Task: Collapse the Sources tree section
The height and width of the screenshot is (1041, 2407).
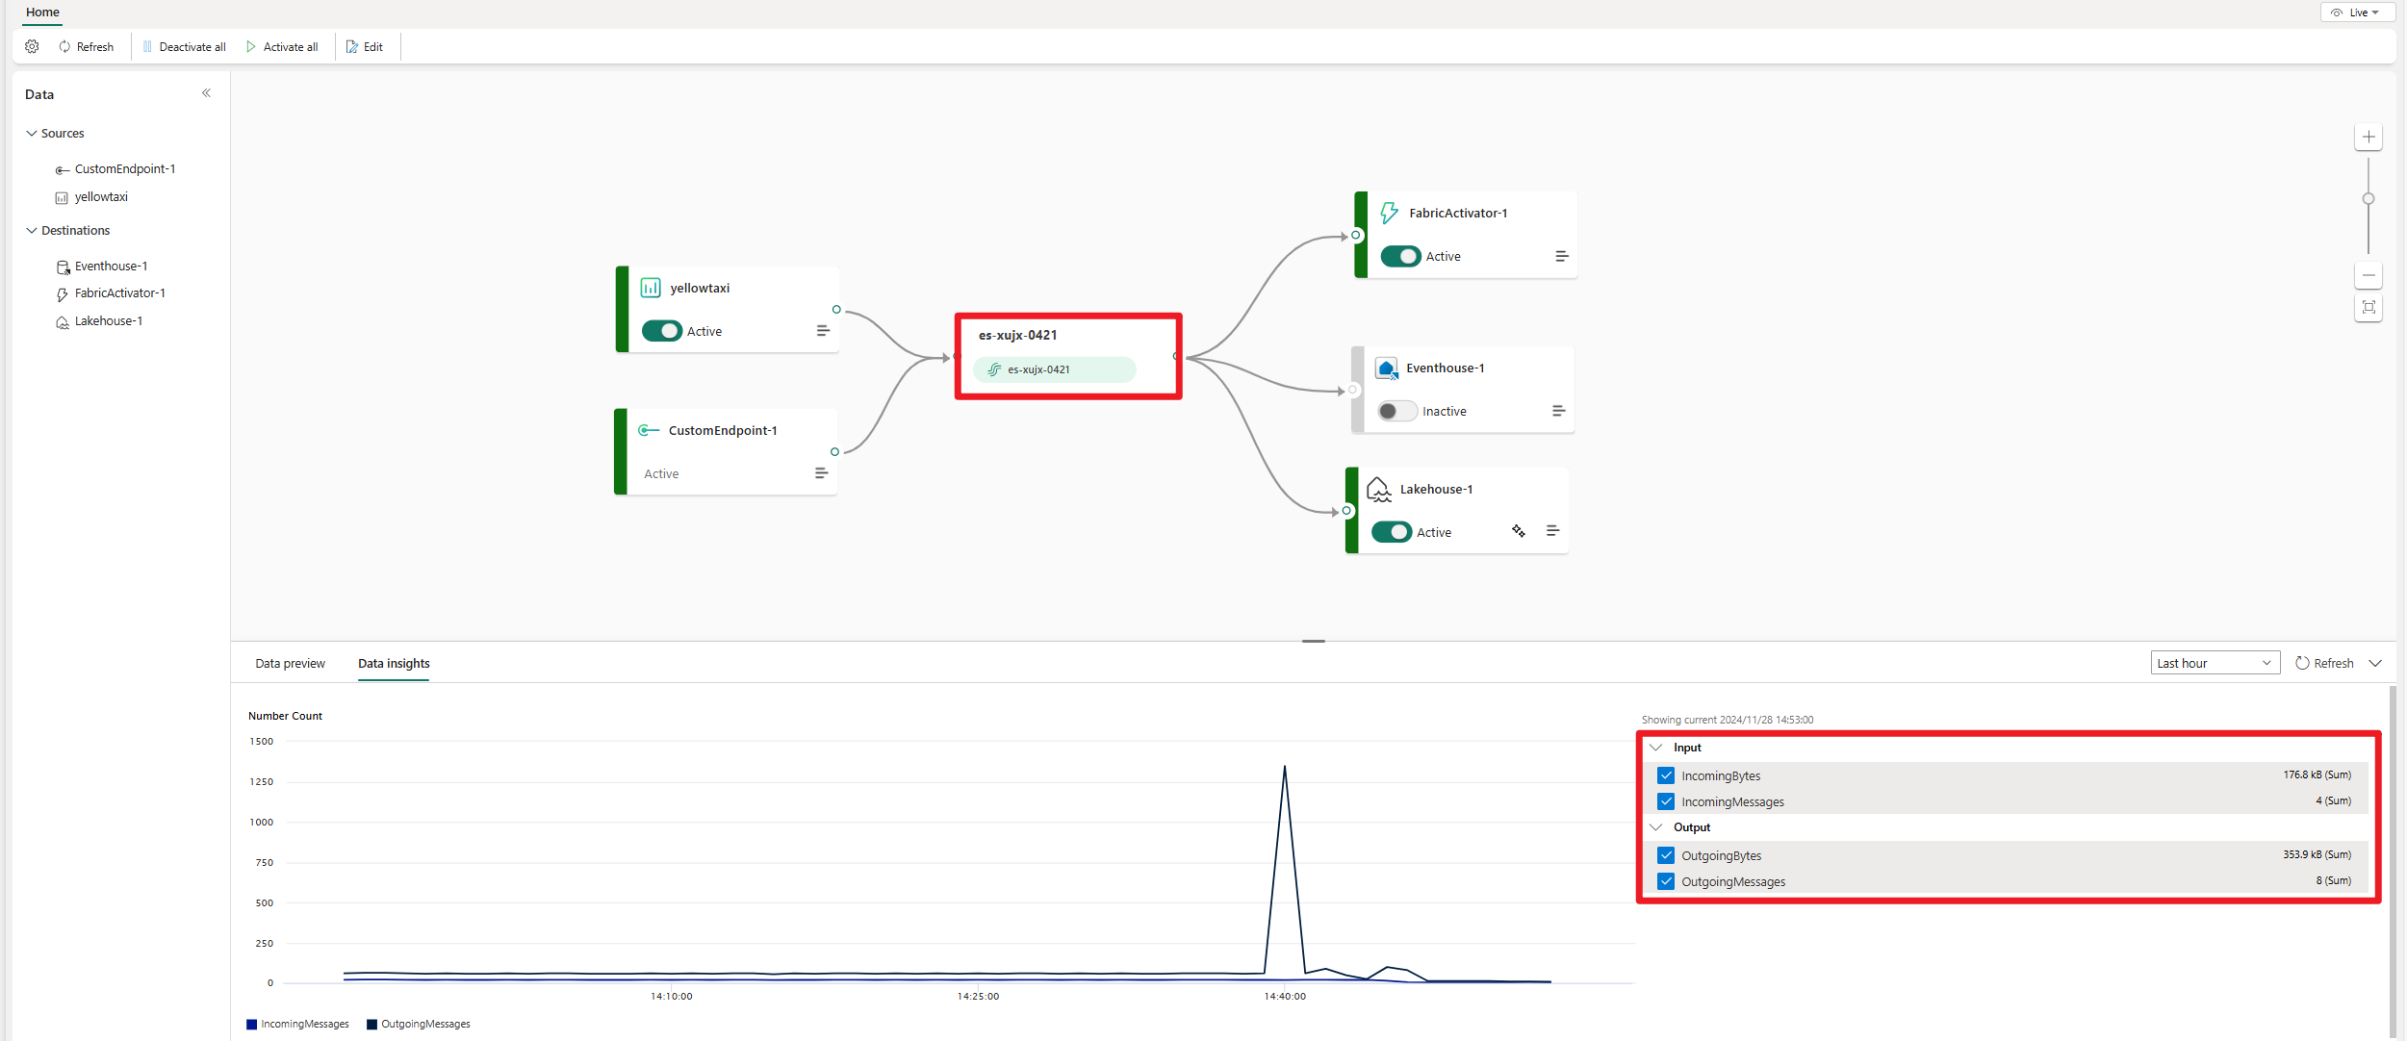Action: (32, 134)
